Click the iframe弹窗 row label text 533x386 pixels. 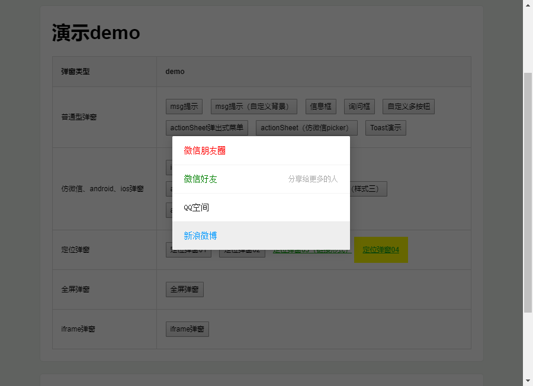tap(78, 329)
